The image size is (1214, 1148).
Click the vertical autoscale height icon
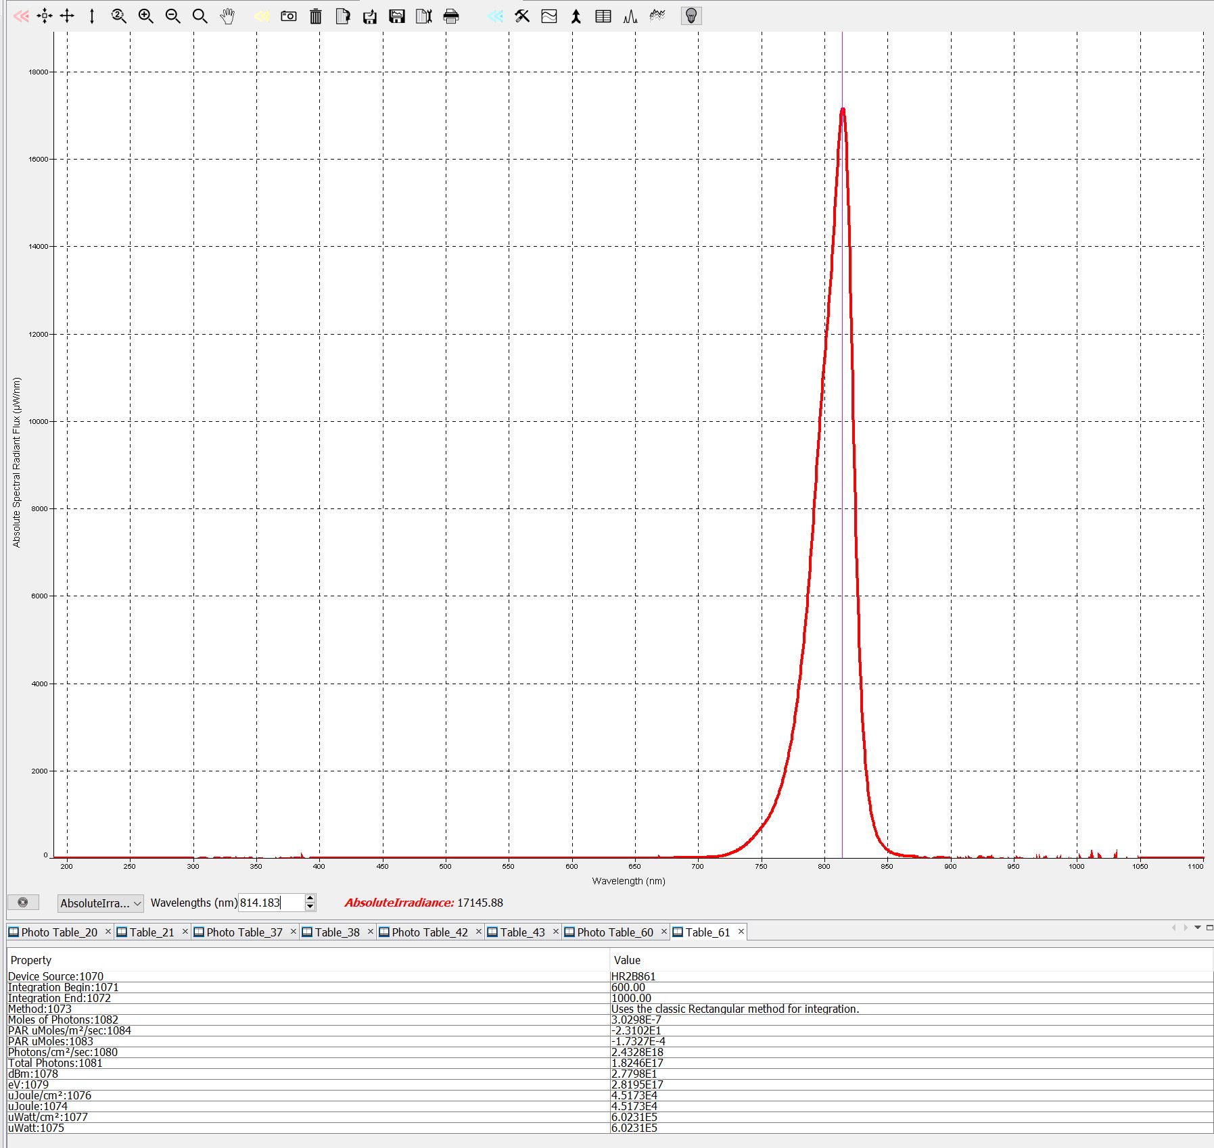[x=92, y=16]
